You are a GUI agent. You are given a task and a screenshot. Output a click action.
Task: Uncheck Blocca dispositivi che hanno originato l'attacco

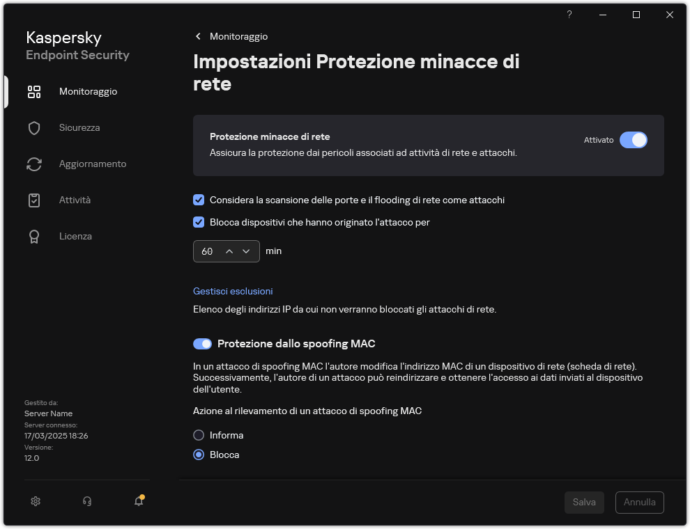199,222
